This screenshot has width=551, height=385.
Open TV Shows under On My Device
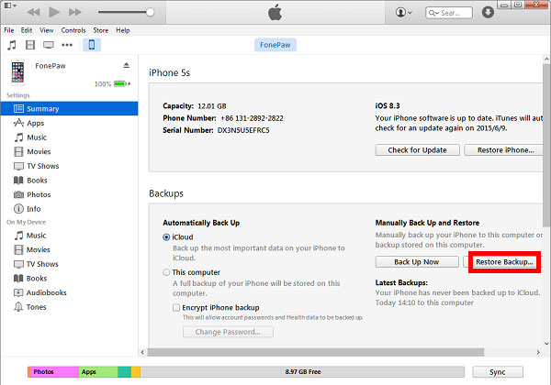pyautogui.click(x=69, y=264)
